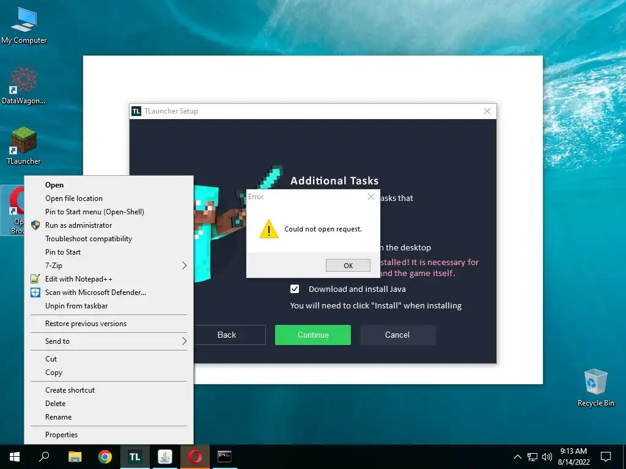626x469 pixels.
Task: Open the Windows Start menu
Action: (15, 457)
